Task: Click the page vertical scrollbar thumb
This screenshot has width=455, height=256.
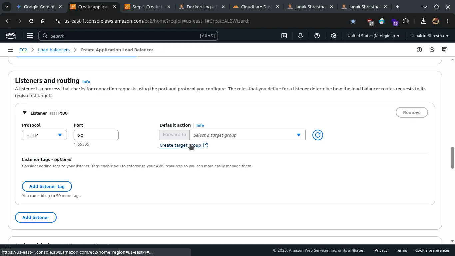Action: (x=452, y=157)
